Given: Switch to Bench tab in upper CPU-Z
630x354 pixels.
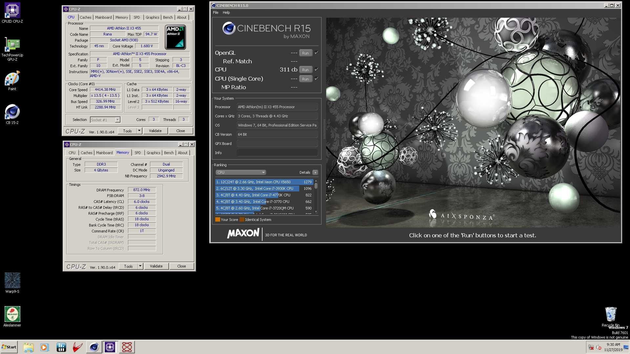Looking at the screenshot, I should click(x=168, y=17).
